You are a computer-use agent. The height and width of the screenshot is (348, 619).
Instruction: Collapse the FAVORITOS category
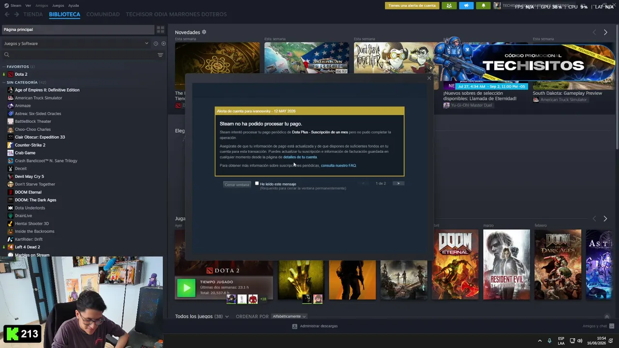point(4,67)
